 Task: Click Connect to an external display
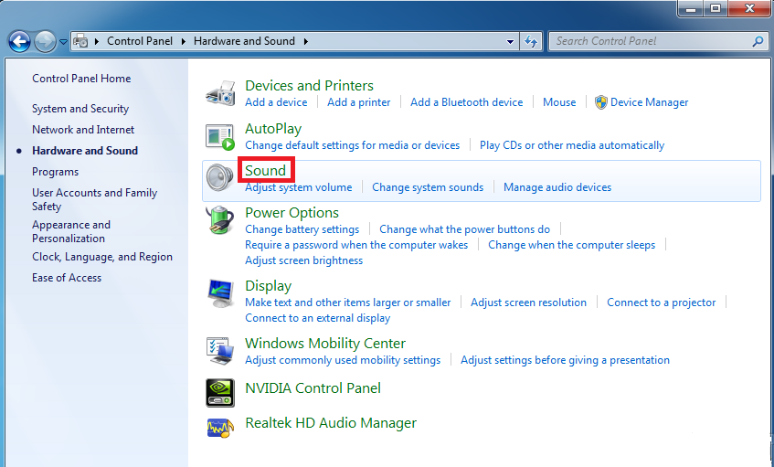coord(318,318)
